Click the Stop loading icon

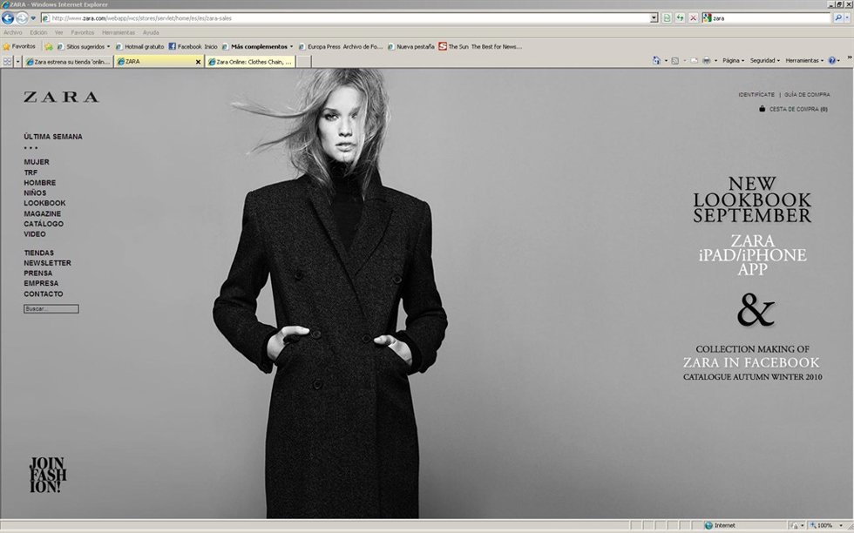click(694, 17)
